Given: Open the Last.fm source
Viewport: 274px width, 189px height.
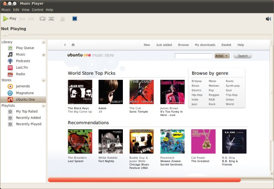Looking at the screenshot, I should (x=23, y=67).
